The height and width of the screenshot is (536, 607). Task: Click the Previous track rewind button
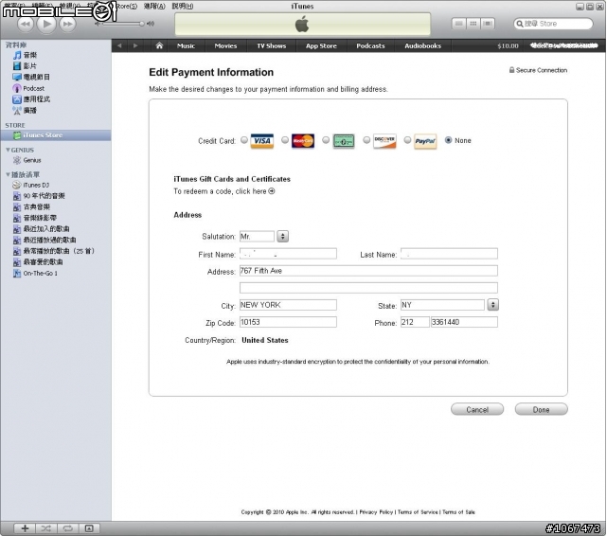[x=26, y=24]
